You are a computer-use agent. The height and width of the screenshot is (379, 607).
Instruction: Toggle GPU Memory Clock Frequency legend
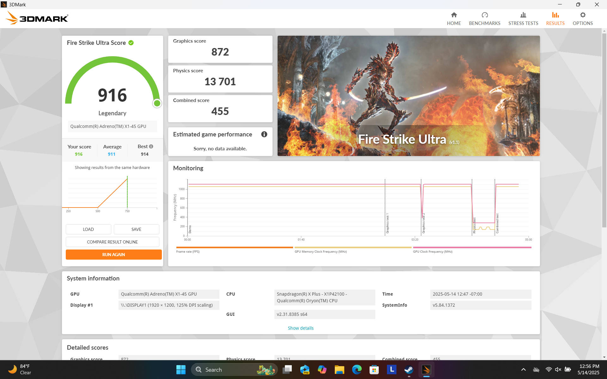320,252
